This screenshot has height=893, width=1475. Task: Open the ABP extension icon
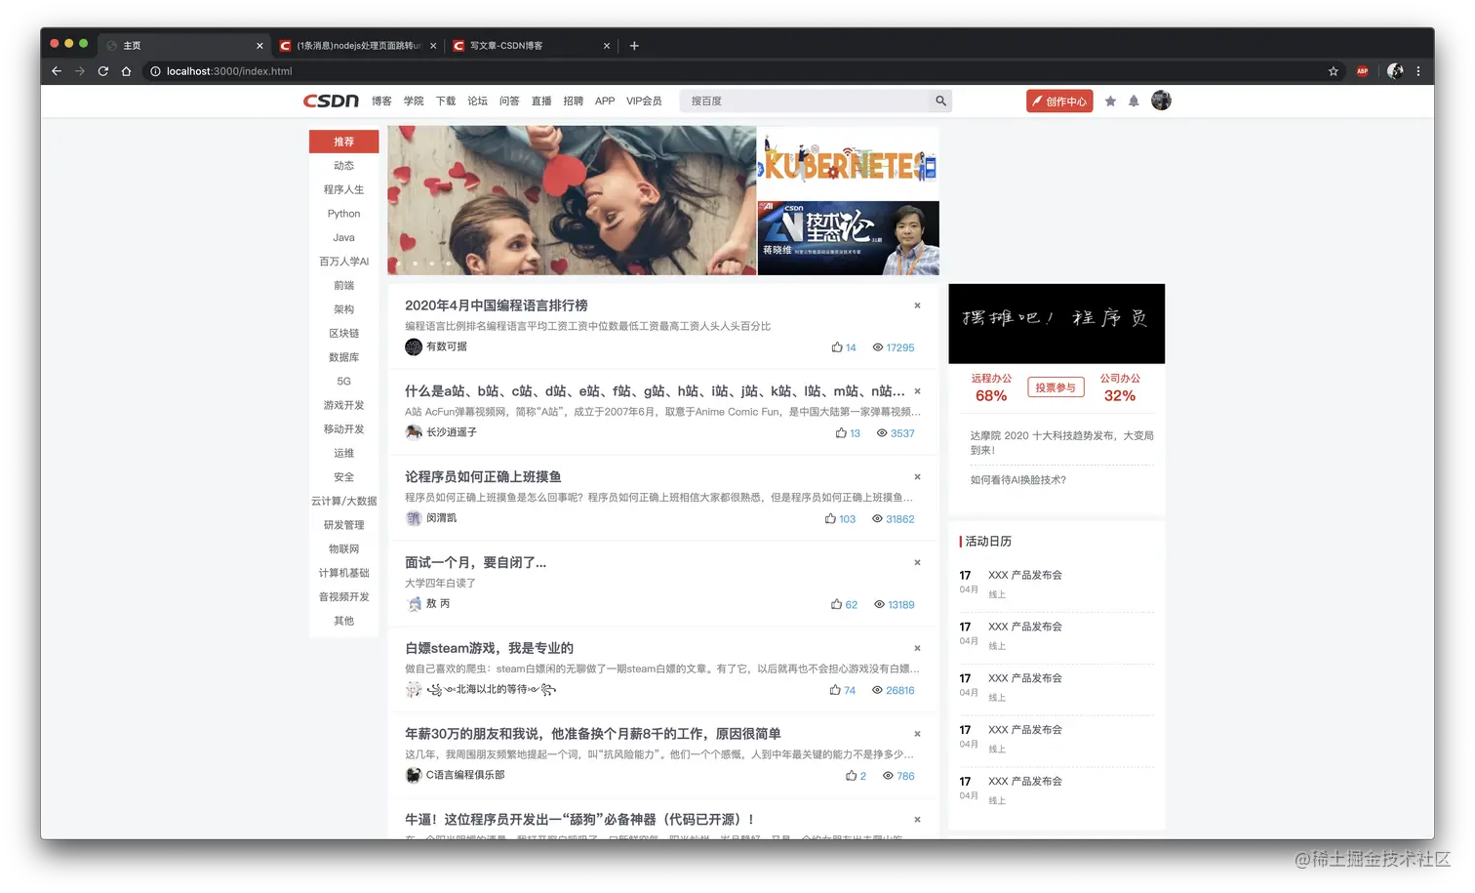(1363, 71)
